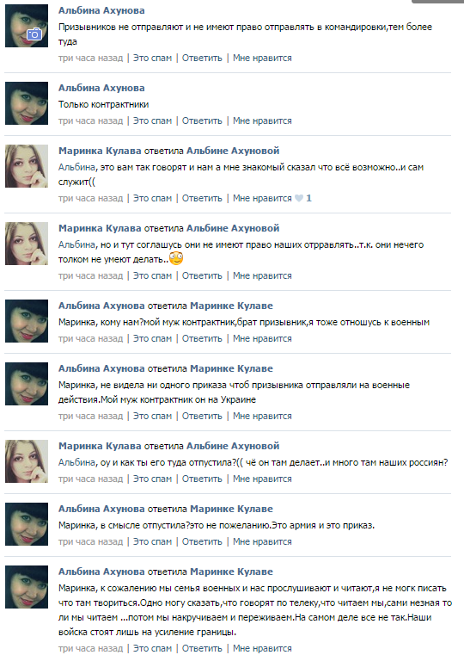Viewport: 464px width, 655px height.
Task: Click timestamp 'три часа назад' under 'много там наших россиян' comment
Action: (x=90, y=479)
